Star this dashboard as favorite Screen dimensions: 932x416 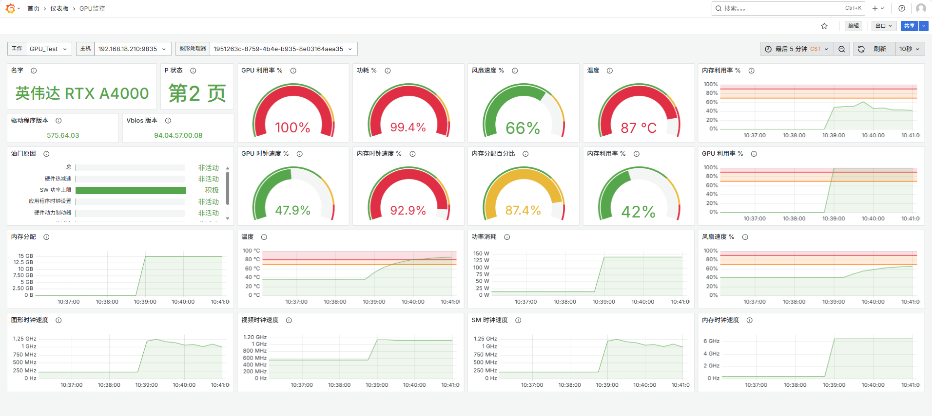point(824,26)
